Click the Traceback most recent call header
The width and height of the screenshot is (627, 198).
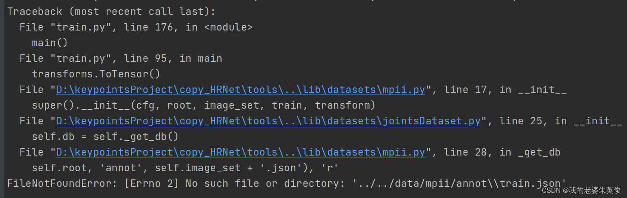click(x=111, y=12)
